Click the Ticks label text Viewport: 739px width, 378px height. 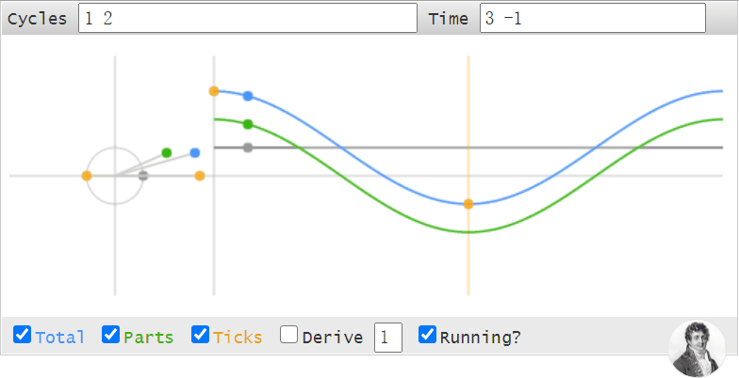click(238, 338)
